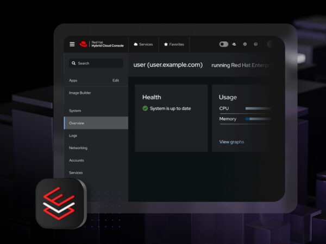Click the View graphs link
The image size is (326, 244).
click(231, 142)
